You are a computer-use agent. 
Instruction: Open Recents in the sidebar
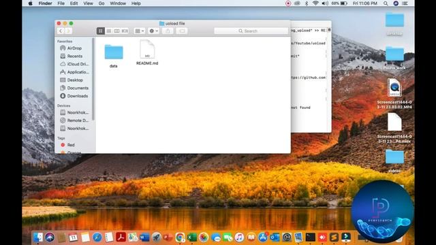(74, 56)
